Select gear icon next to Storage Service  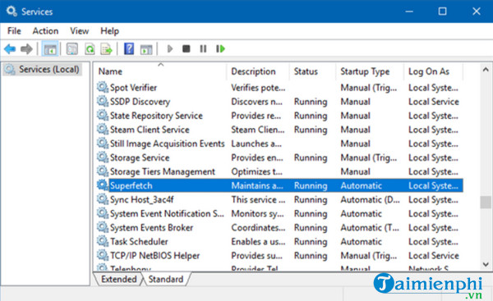point(102,157)
